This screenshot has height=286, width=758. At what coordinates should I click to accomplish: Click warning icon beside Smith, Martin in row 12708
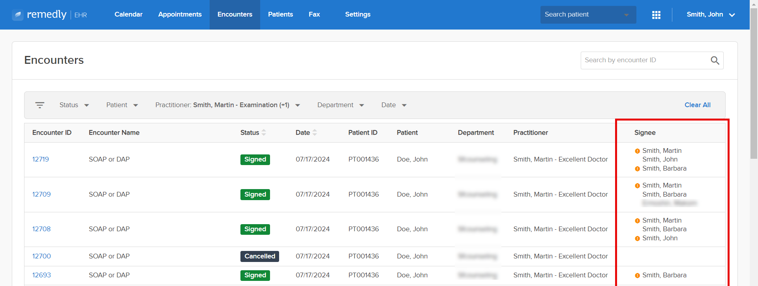[x=637, y=221]
